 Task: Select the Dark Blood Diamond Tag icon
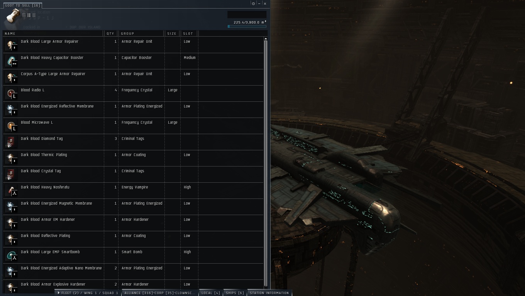[x=11, y=142]
